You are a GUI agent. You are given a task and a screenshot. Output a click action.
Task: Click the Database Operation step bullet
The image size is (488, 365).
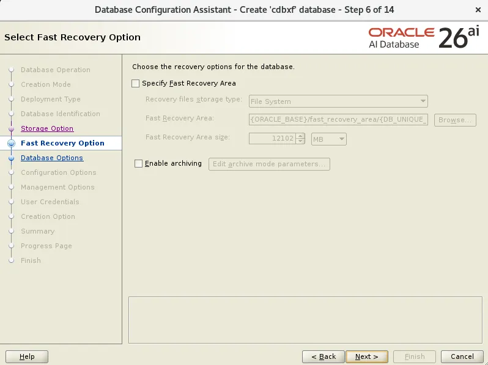12,70
